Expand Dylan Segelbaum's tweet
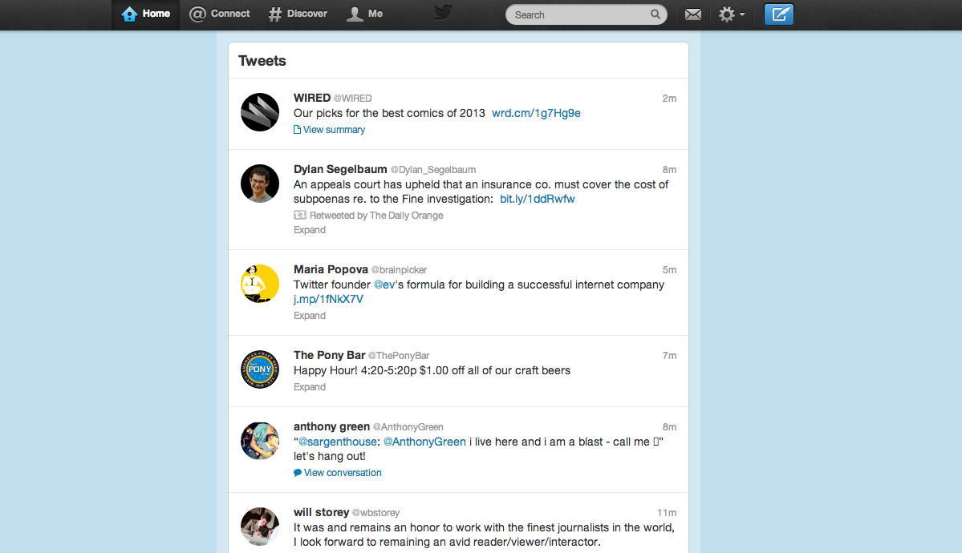Screen dimensions: 962x553 coord(309,230)
